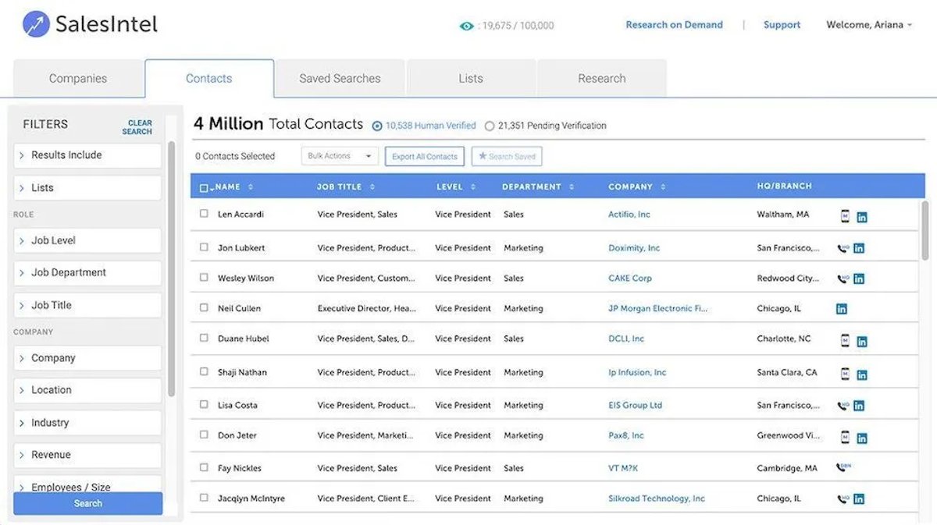Switch to the Companies tab
The height and width of the screenshot is (525, 937).
point(78,79)
